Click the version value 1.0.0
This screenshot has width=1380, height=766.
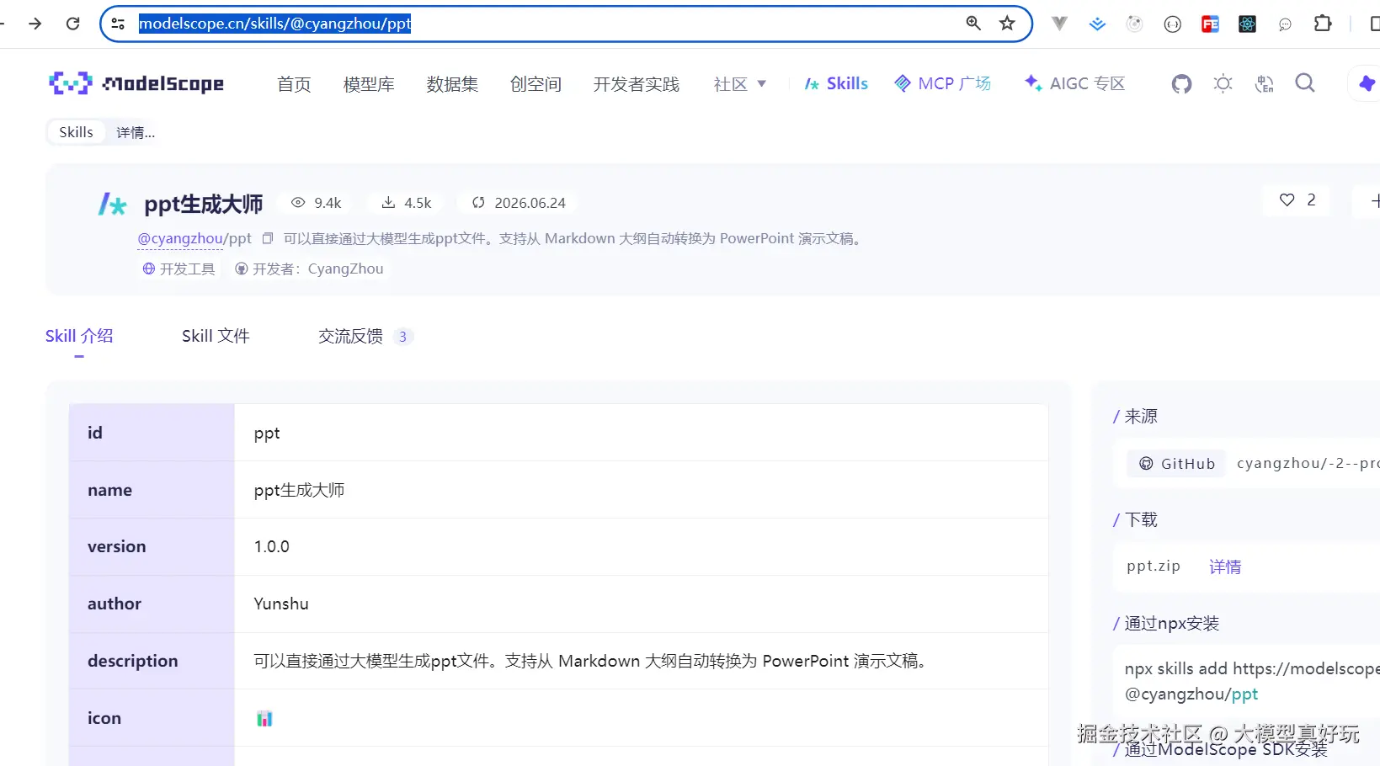coord(272,546)
